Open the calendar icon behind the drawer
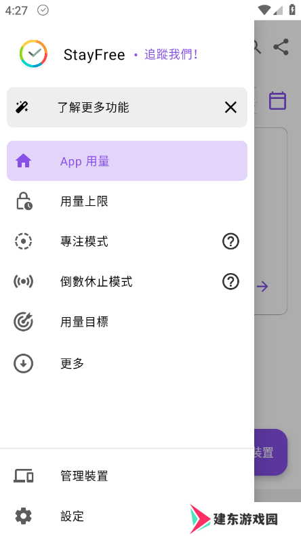 (x=277, y=100)
